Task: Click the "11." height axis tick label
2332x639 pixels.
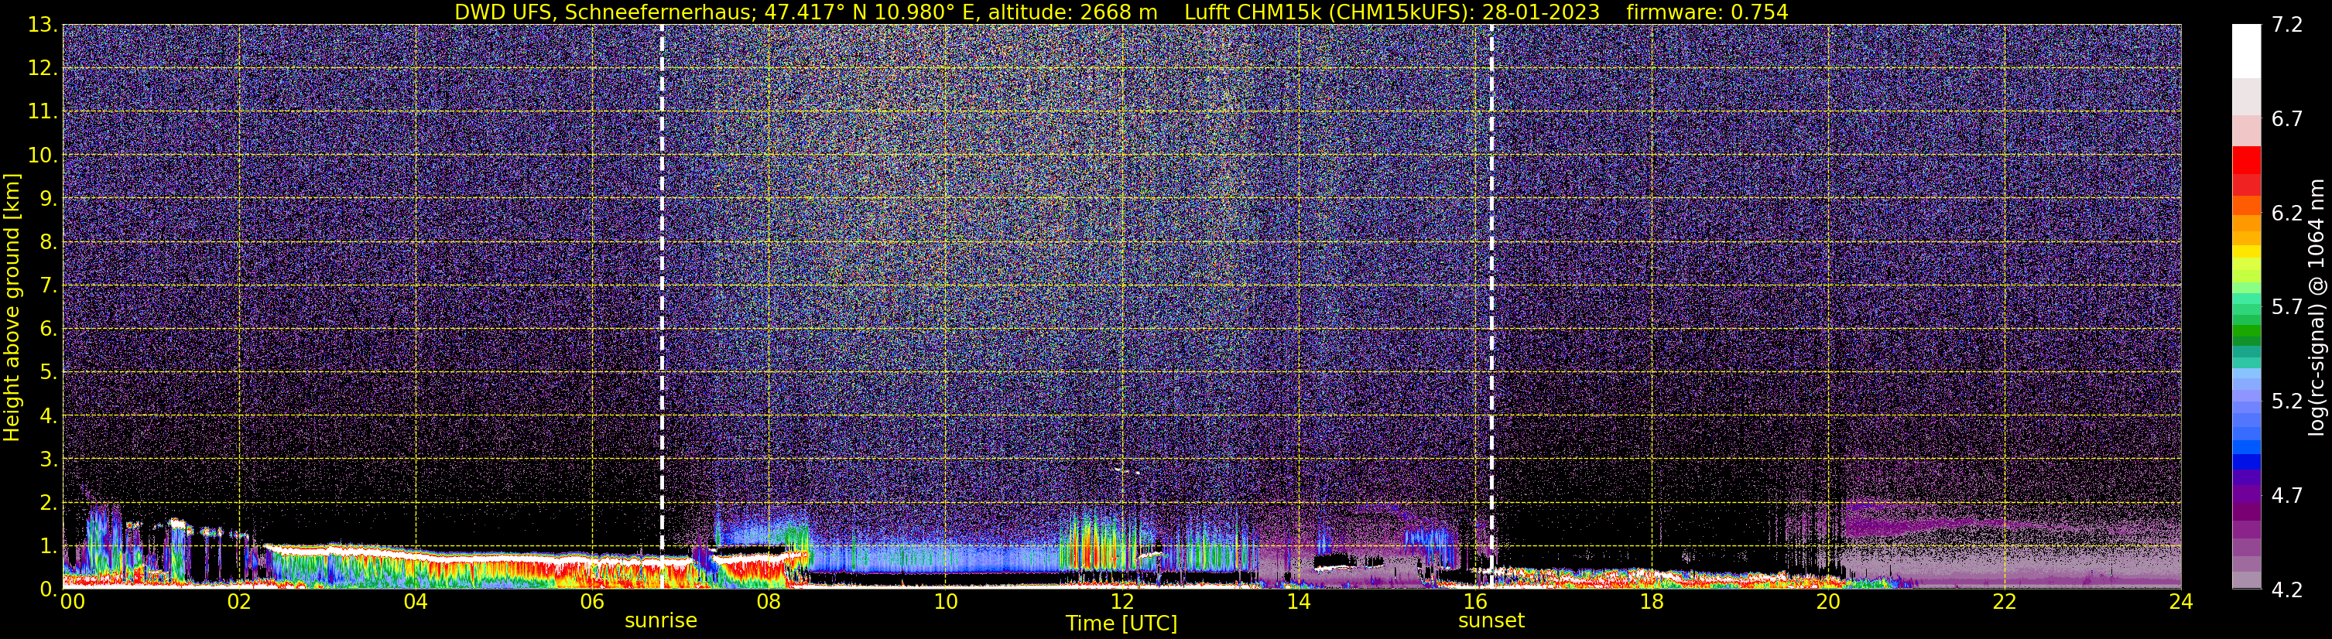Action: point(43,112)
